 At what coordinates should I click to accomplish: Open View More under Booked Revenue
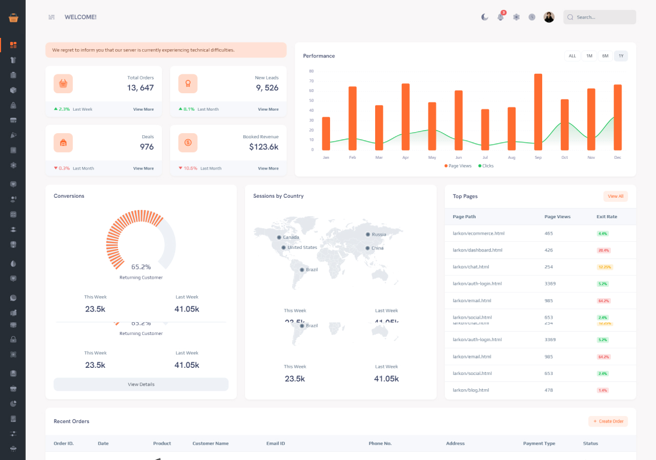(x=268, y=168)
